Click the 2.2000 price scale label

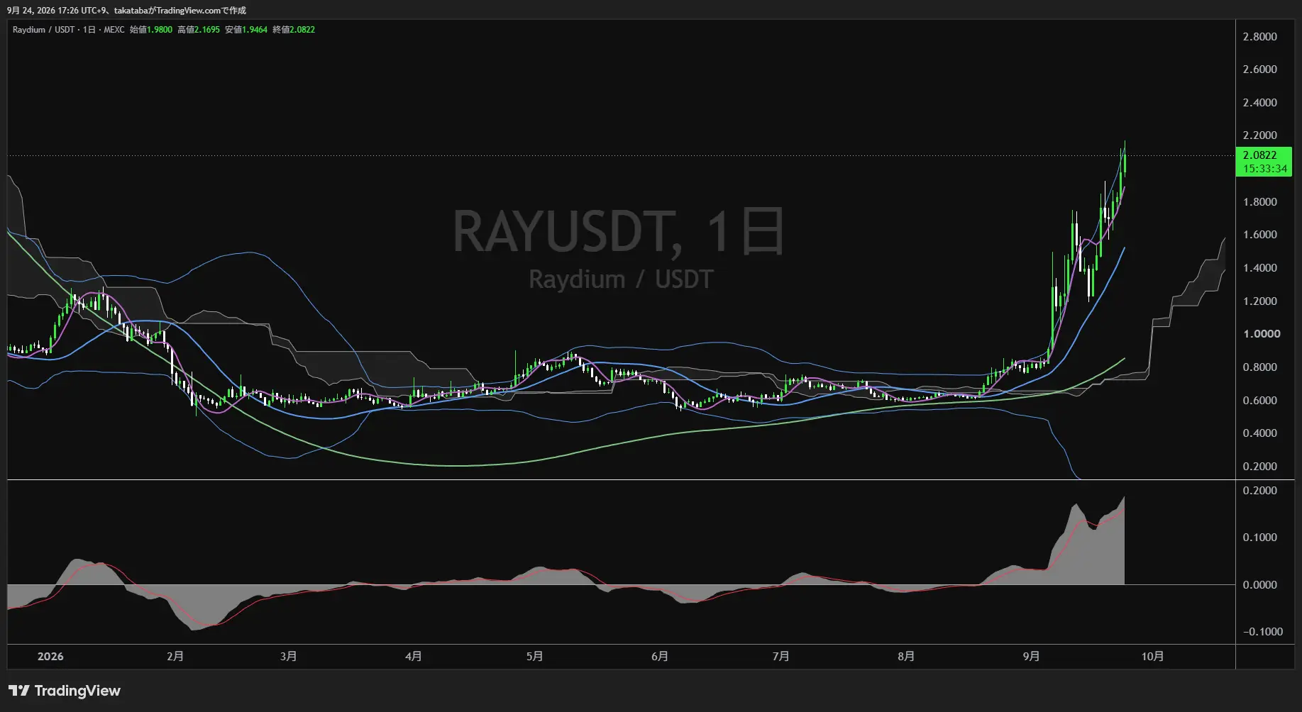[x=1260, y=135]
